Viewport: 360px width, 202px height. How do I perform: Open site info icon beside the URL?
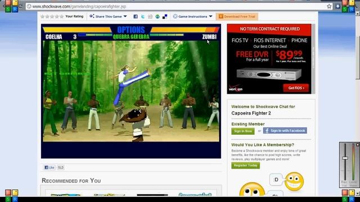click(x=29, y=6)
